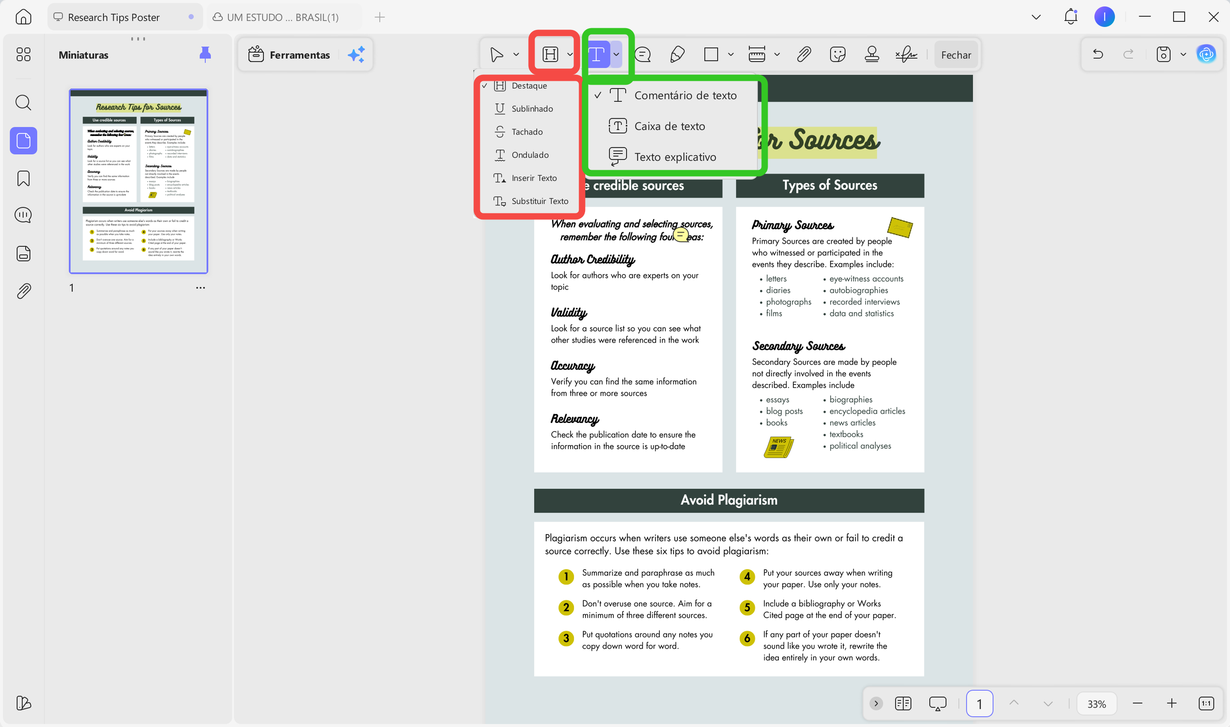Select Destaque in markup menu
Image resolution: width=1230 pixels, height=727 pixels.
(529, 86)
